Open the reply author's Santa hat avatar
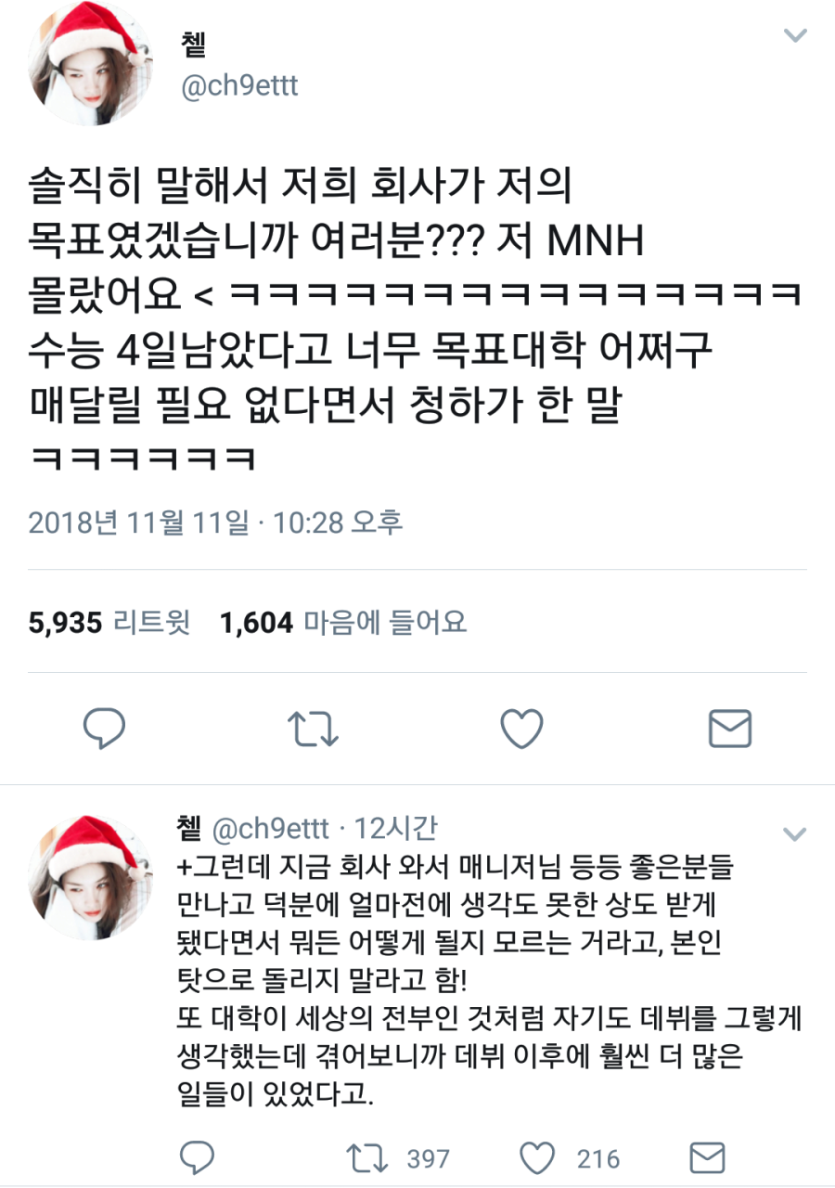 pyautogui.click(x=90, y=877)
